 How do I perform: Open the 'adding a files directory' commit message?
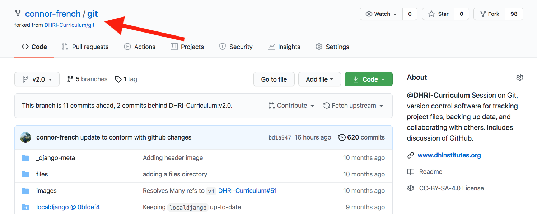point(175,174)
